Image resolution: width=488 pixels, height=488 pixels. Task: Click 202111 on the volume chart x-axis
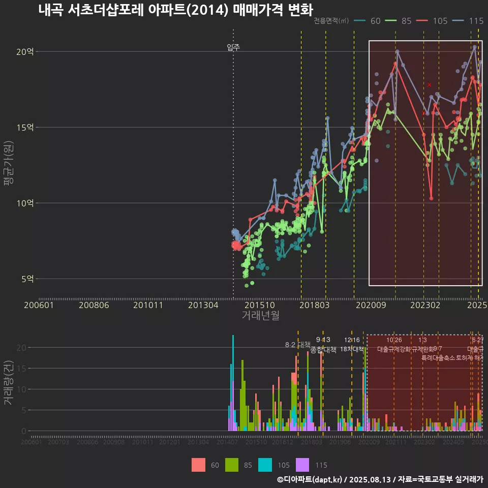pyautogui.click(x=396, y=442)
